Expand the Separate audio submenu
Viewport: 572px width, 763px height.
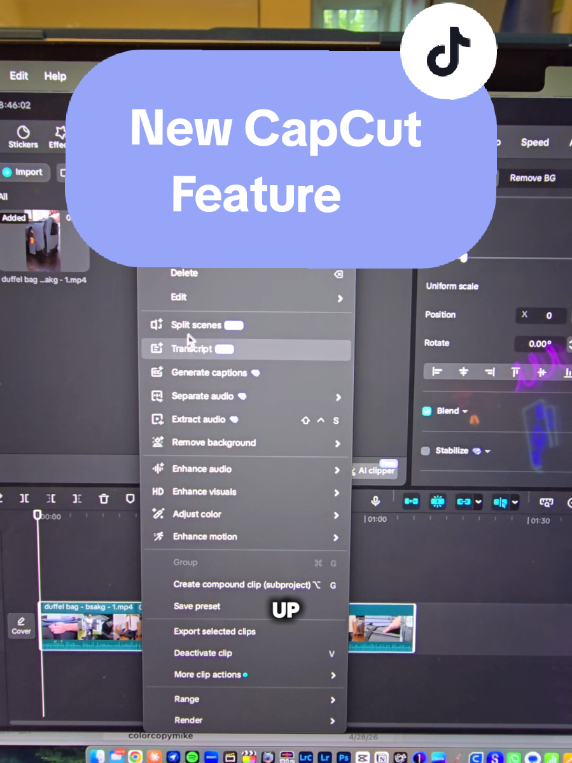[x=338, y=397]
